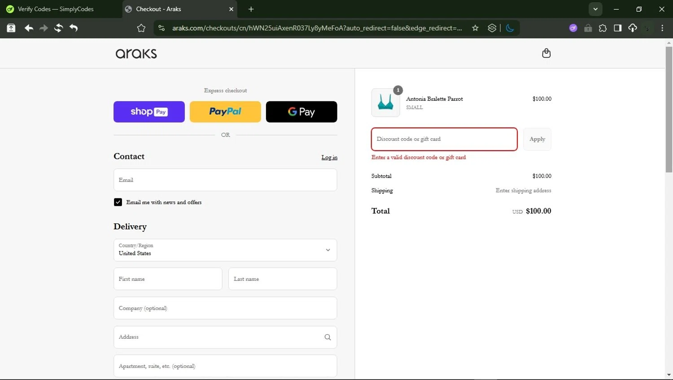Click the Total $100.00 amount
The image size is (673, 380).
(x=538, y=211)
